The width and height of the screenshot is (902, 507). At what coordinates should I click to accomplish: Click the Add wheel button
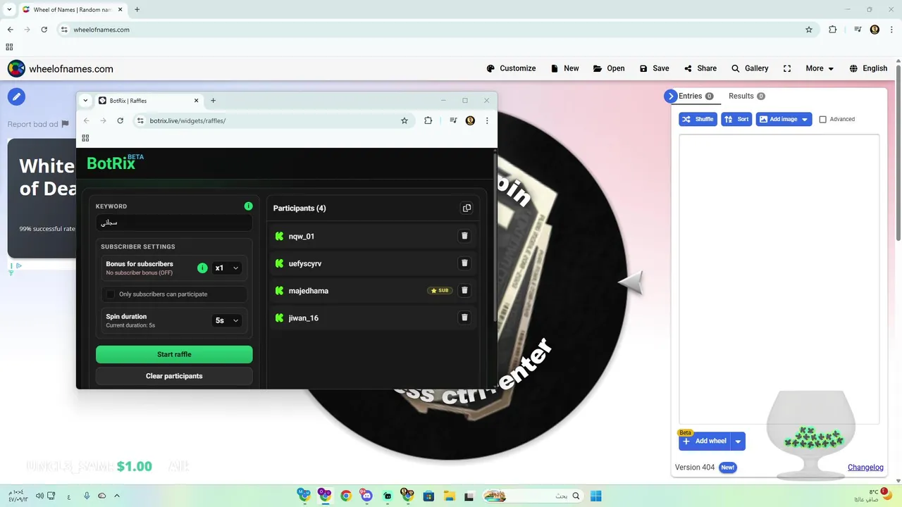705,442
